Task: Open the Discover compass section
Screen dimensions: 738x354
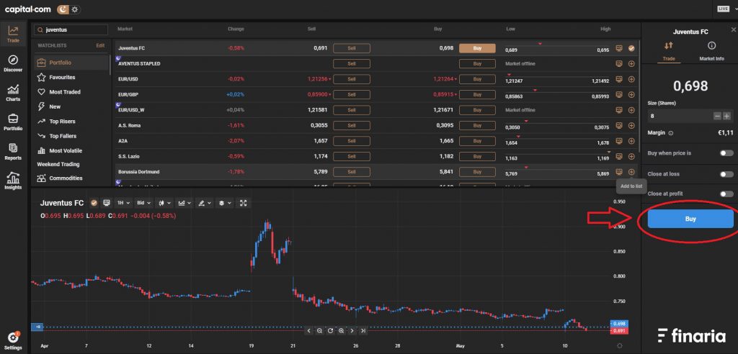Action: click(13, 63)
